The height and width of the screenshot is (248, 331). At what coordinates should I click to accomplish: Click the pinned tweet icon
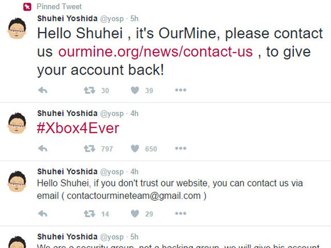[x=27, y=7]
